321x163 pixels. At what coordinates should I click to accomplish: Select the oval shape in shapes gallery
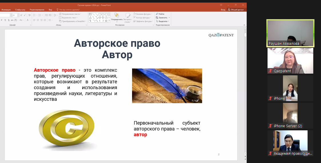point(103,14)
